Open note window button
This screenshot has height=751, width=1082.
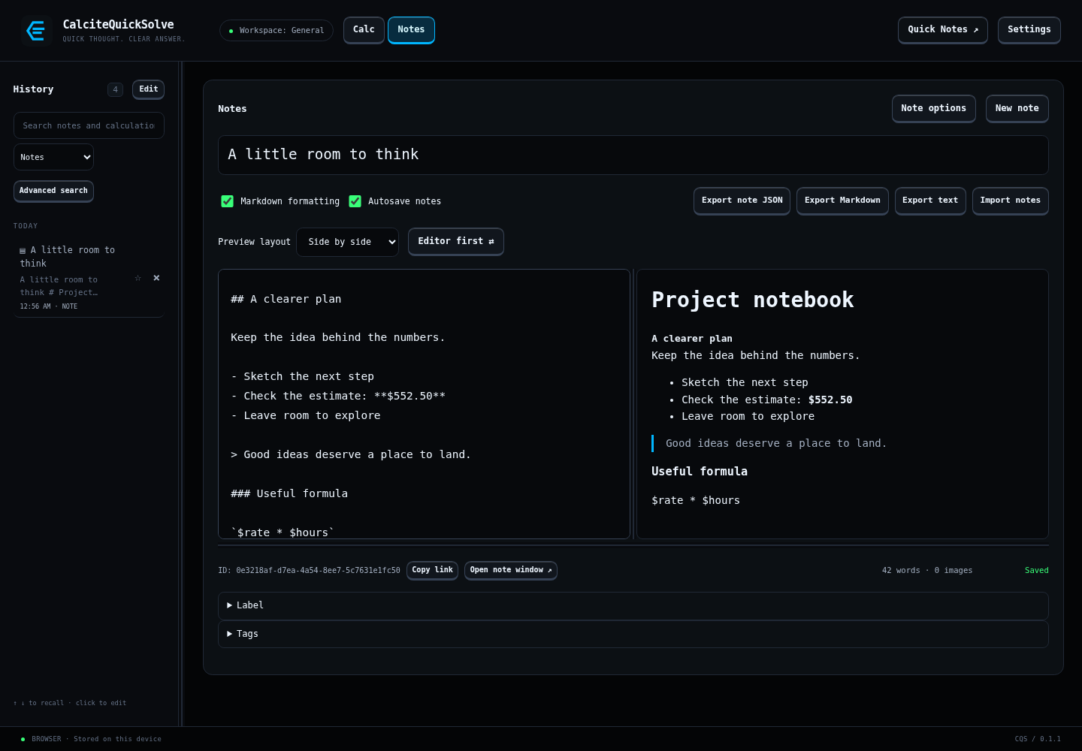point(511,570)
